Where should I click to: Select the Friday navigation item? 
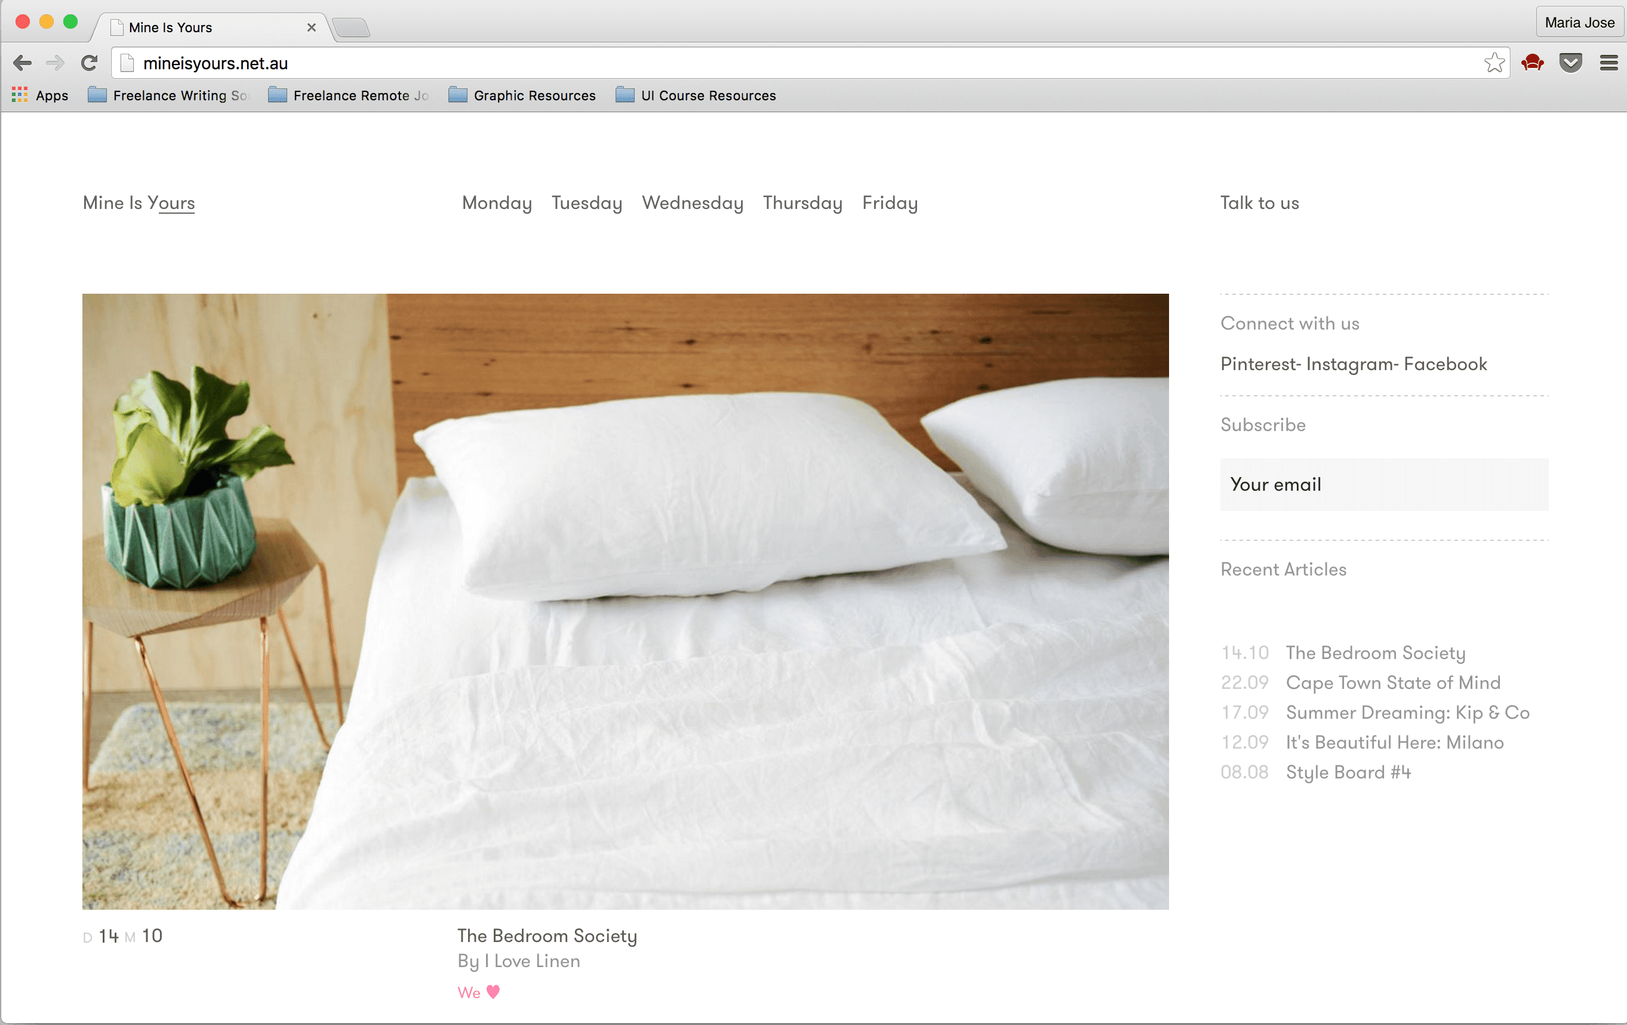tap(889, 203)
